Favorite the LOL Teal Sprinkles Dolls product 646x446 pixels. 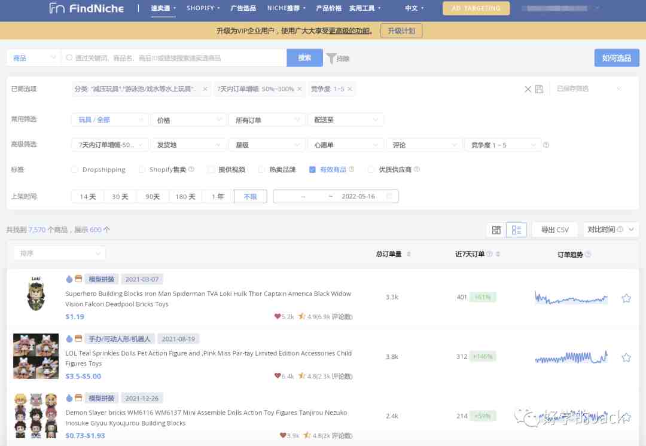[x=626, y=358]
